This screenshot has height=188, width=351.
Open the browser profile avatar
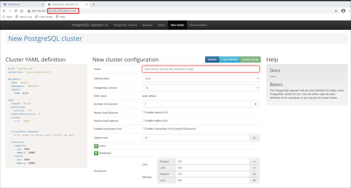pos(343,11)
